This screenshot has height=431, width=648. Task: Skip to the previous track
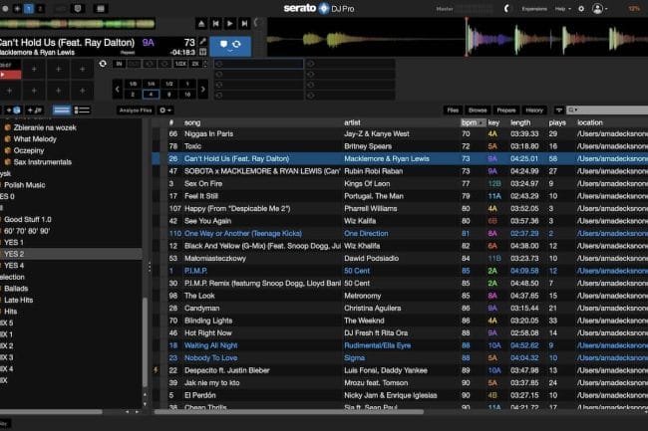[215, 24]
